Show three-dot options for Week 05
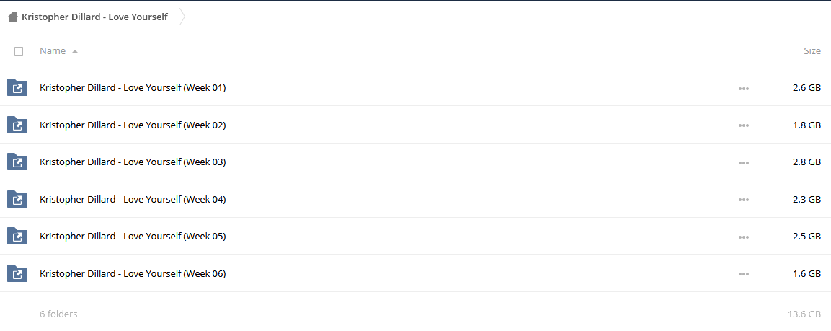This screenshot has height=331, width=831. tap(744, 237)
